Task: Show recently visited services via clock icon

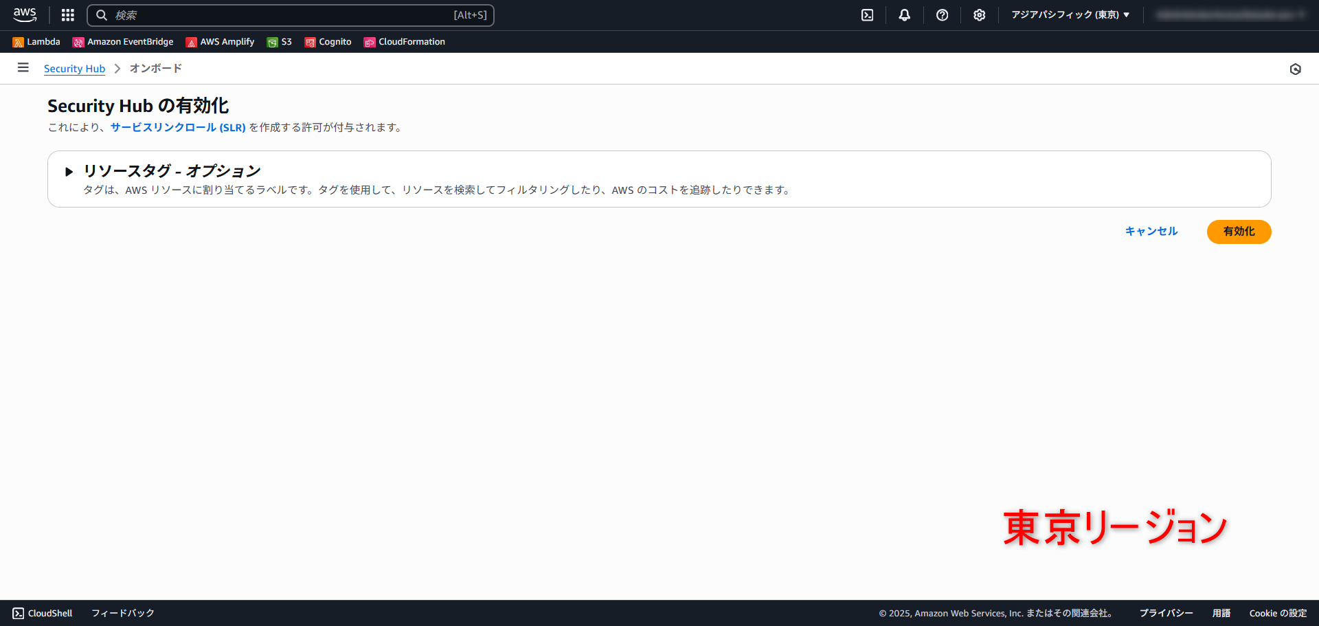Action: click(x=1296, y=69)
